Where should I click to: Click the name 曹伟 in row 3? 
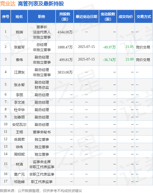(x=19, y=60)
